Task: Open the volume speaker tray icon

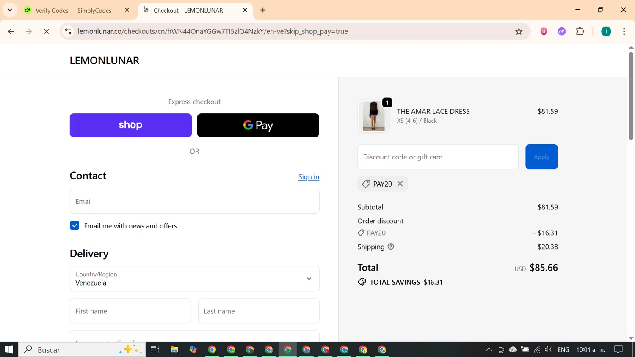Action: [x=548, y=349]
